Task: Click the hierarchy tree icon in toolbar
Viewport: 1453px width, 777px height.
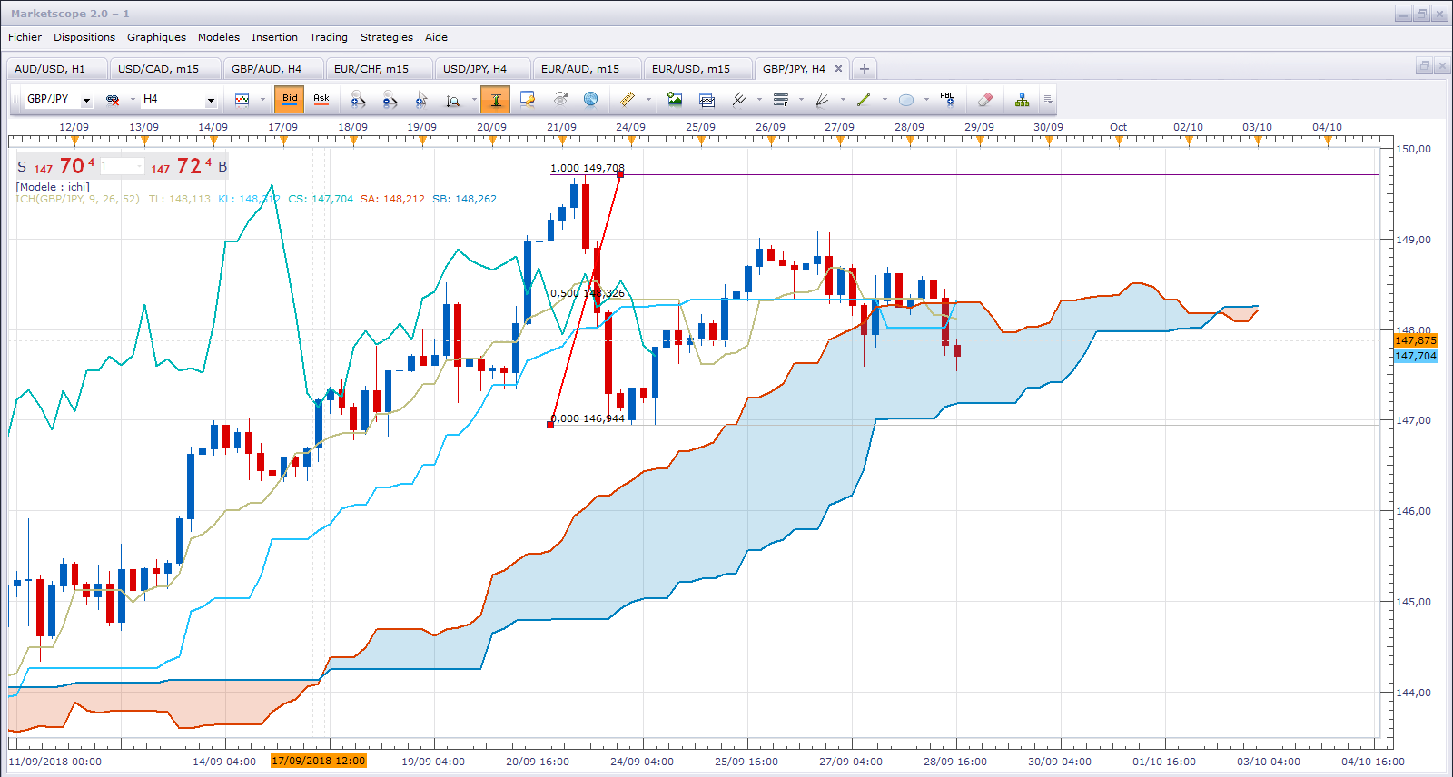Action: (x=1022, y=100)
